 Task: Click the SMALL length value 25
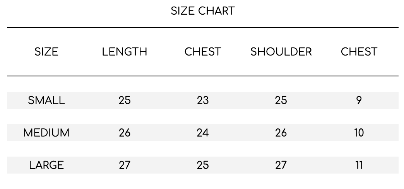coord(125,100)
